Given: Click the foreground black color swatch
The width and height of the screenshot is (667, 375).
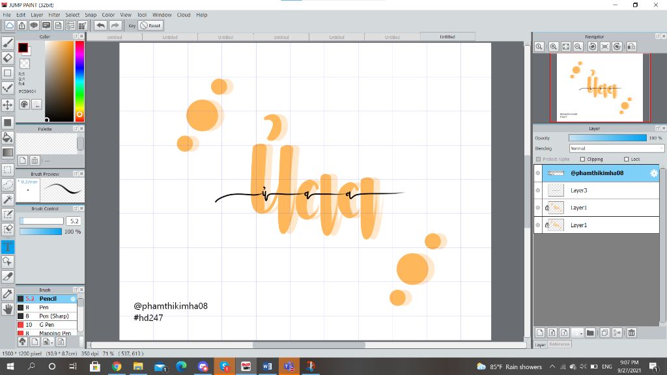Looking at the screenshot, I should pyautogui.click(x=23, y=47).
